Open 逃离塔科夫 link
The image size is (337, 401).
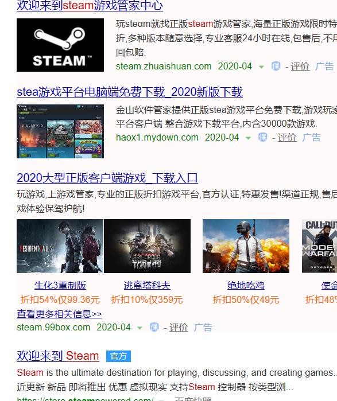tap(147, 286)
